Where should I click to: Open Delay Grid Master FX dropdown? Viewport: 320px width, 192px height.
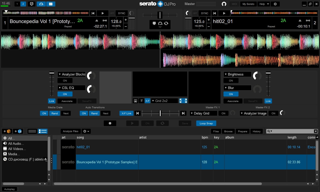(203, 113)
